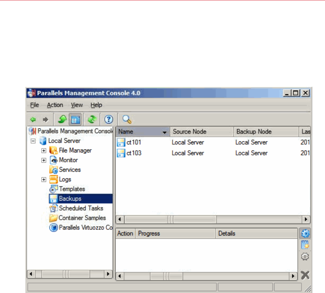Click ct103's Backup Node Local Server cell
The image size is (325, 293).
point(251,153)
